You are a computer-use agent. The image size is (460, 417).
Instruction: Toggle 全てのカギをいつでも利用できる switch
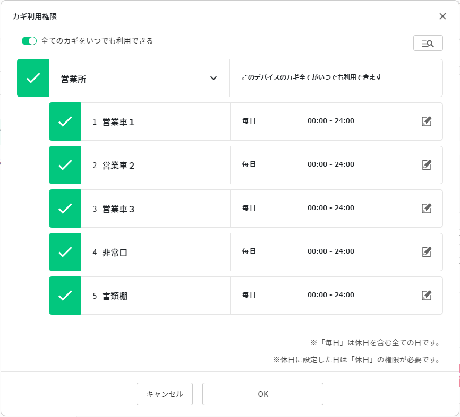(x=29, y=41)
